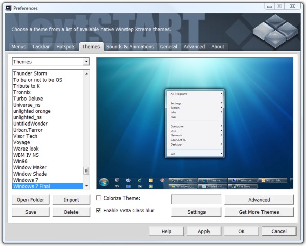Enable the Colorize Theme checkbox
The height and width of the screenshot is (246, 306).
click(x=99, y=198)
